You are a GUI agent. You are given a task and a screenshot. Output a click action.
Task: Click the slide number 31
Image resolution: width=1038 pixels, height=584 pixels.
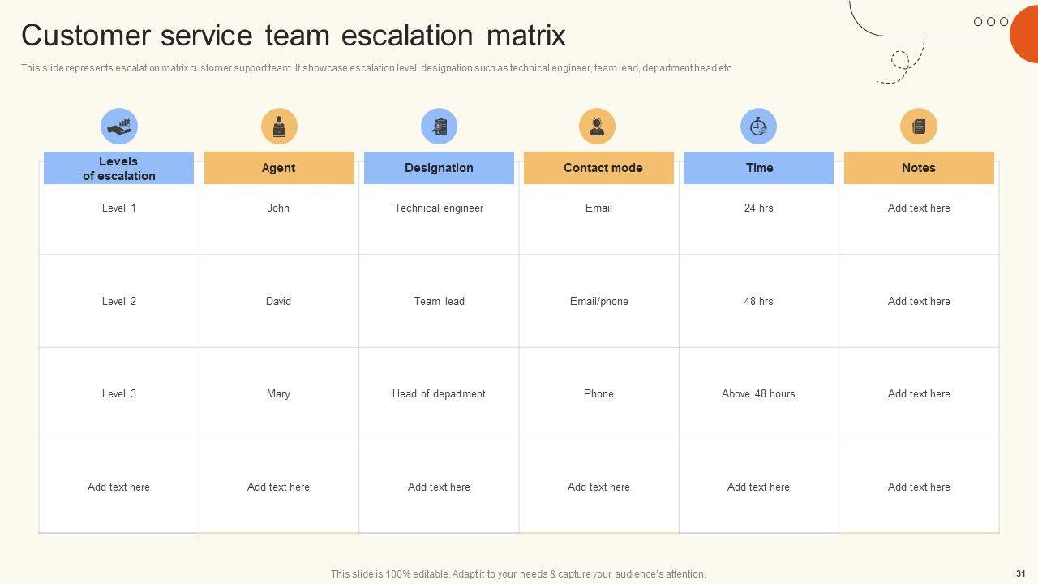pos(1020,573)
